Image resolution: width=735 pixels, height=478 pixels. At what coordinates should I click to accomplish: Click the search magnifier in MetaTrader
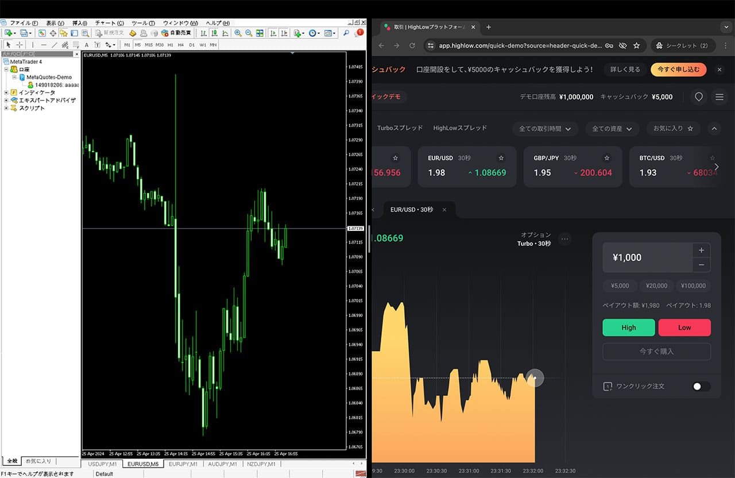pos(346,33)
